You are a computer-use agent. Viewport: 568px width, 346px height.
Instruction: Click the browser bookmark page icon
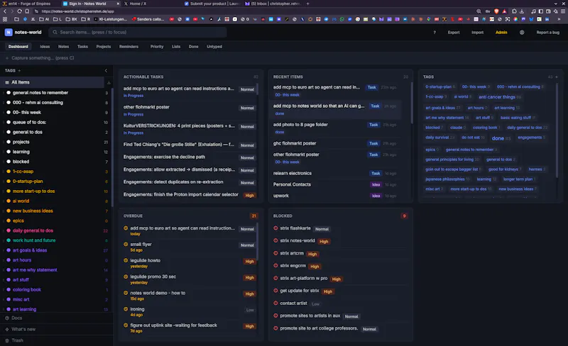(27, 11)
